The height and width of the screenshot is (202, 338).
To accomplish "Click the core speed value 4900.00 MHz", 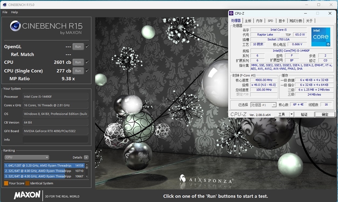I will click(264, 80).
